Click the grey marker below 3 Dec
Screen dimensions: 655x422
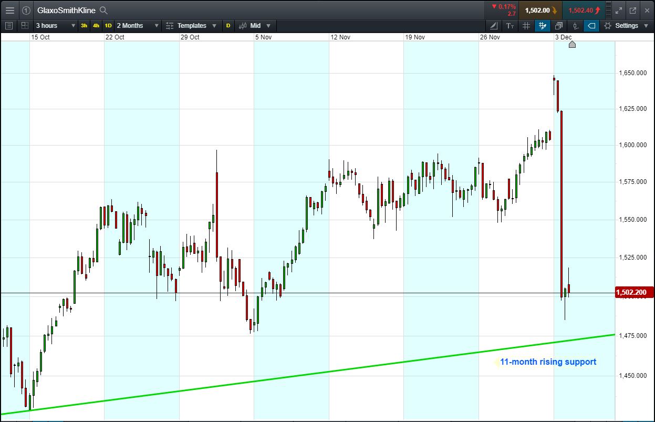coord(572,44)
